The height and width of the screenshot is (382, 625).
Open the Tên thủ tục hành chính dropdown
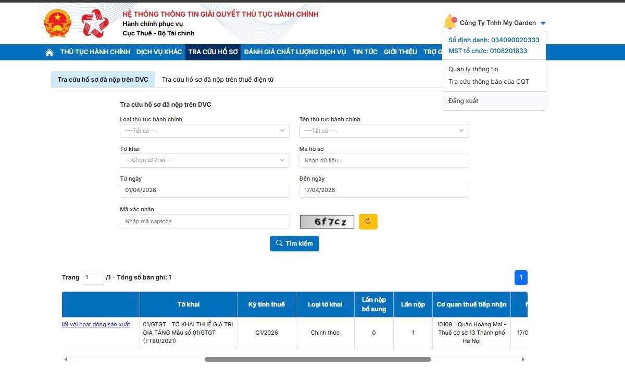(384, 131)
